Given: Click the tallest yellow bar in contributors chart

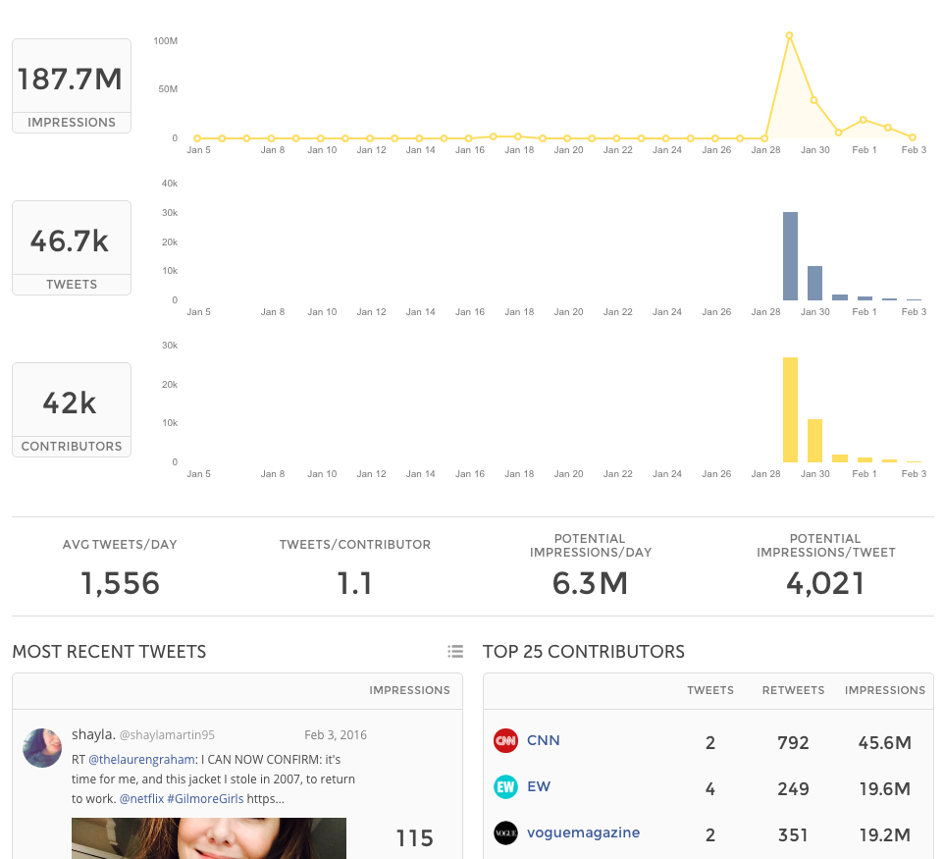Looking at the screenshot, I should coord(790,409).
